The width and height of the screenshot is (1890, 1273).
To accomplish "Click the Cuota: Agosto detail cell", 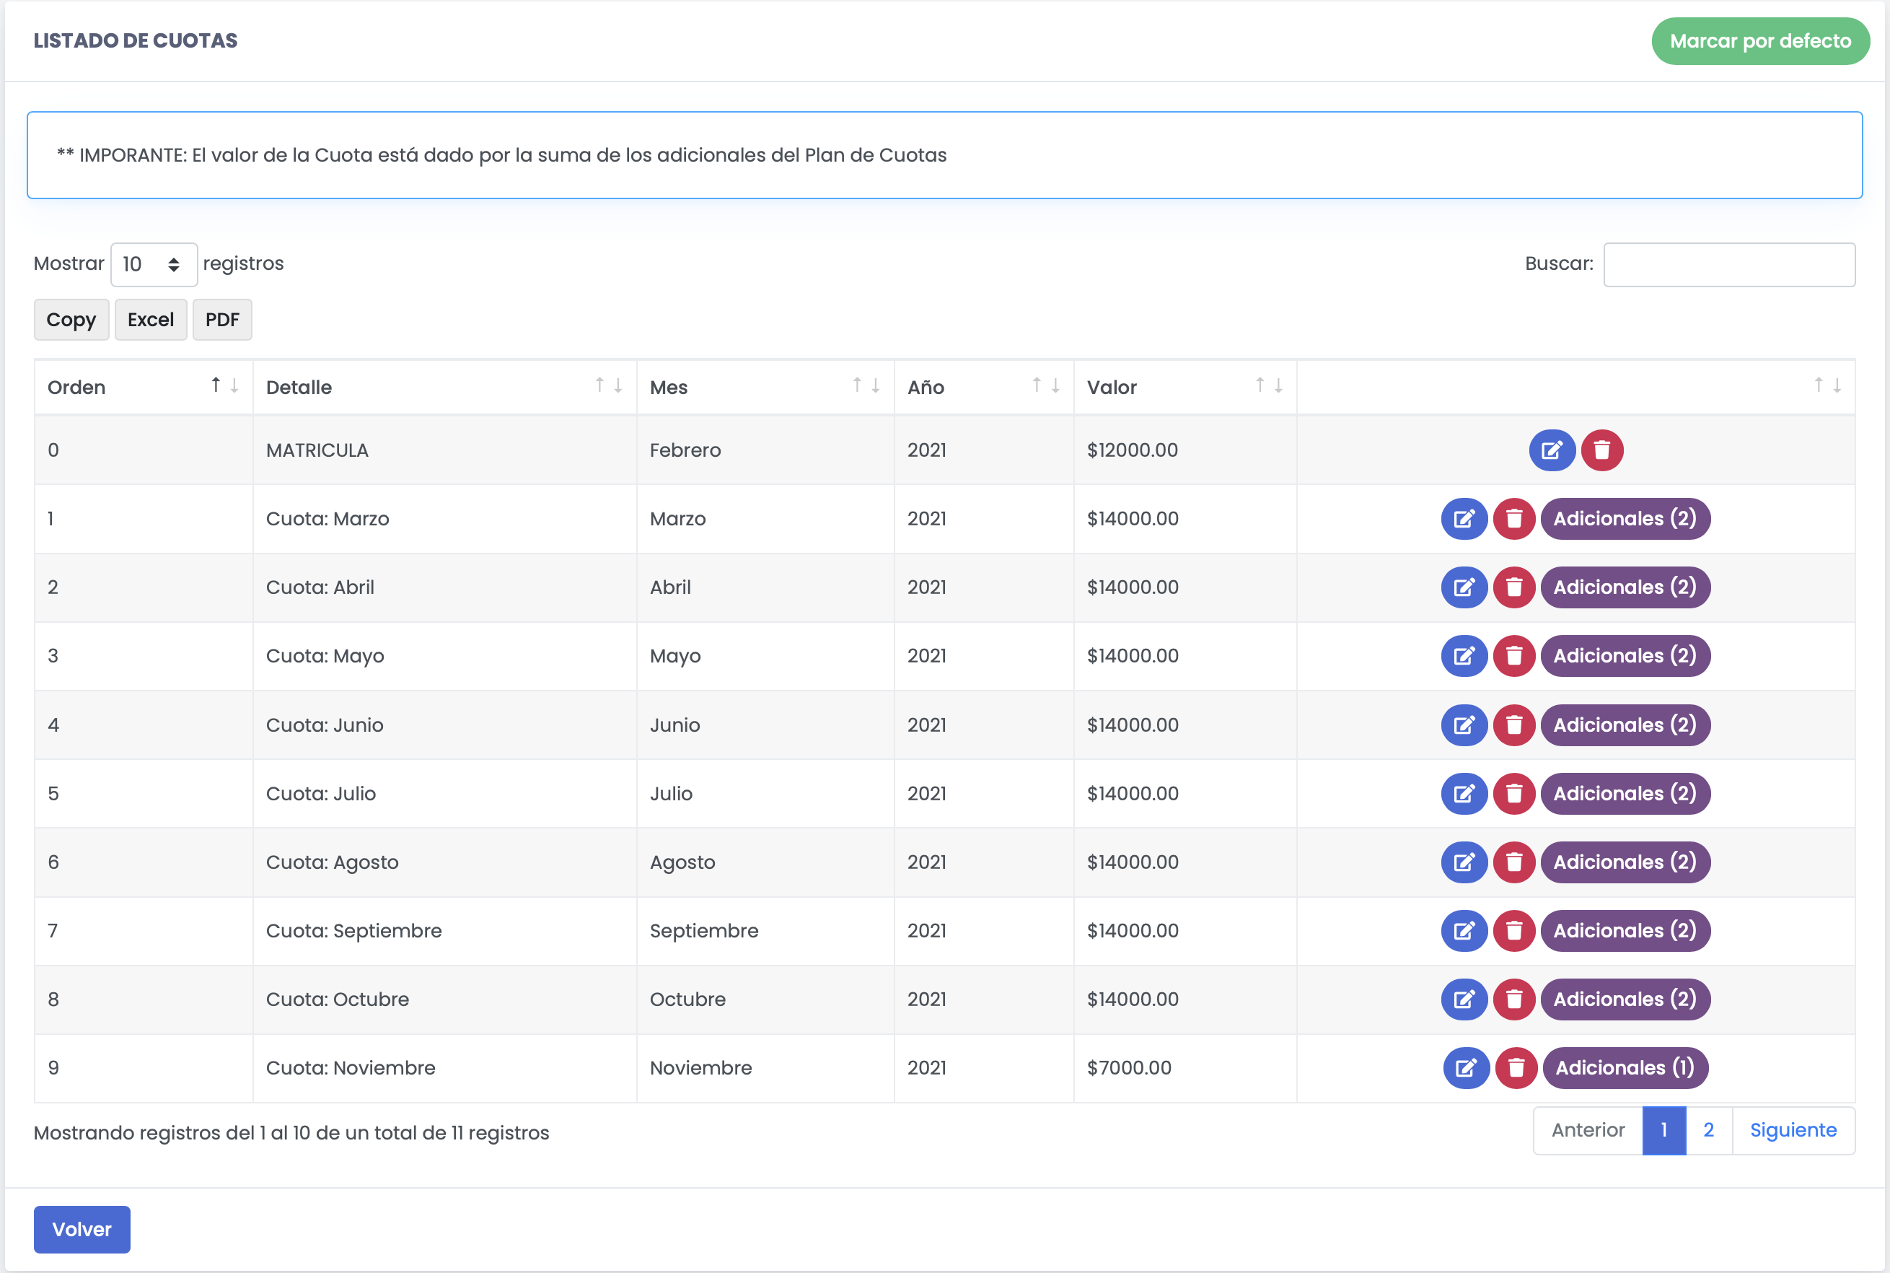I will click(x=444, y=862).
